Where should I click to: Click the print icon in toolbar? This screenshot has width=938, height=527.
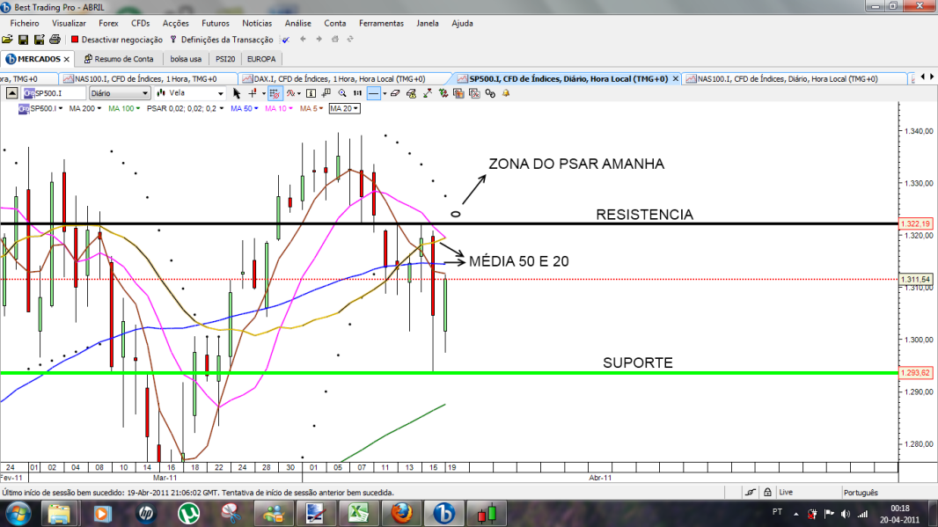tap(55, 40)
